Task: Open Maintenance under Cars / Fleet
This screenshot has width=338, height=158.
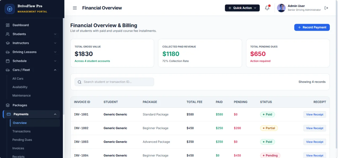Action: tap(22, 95)
